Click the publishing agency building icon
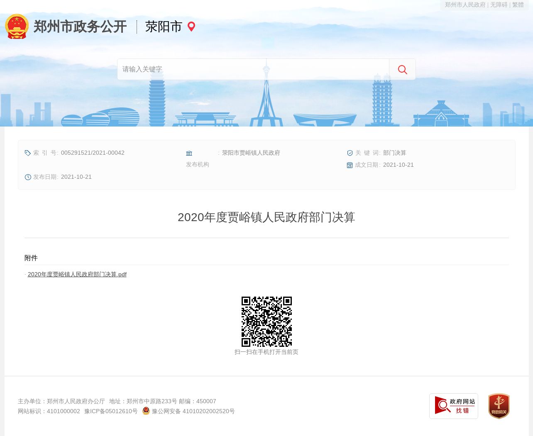This screenshot has width=533, height=436. pos(189,153)
